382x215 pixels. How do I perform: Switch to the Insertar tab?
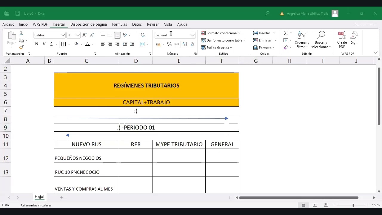tap(59, 24)
